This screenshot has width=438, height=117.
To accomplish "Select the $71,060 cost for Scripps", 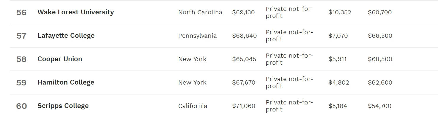I will click(244, 106).
